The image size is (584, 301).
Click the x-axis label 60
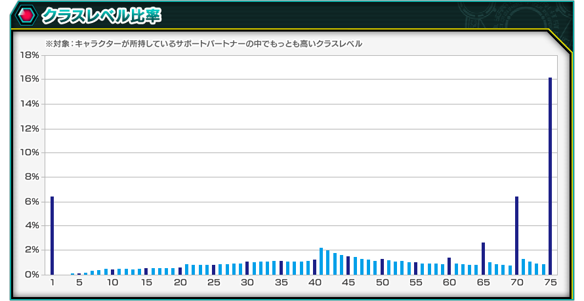(x=449, y=283)
